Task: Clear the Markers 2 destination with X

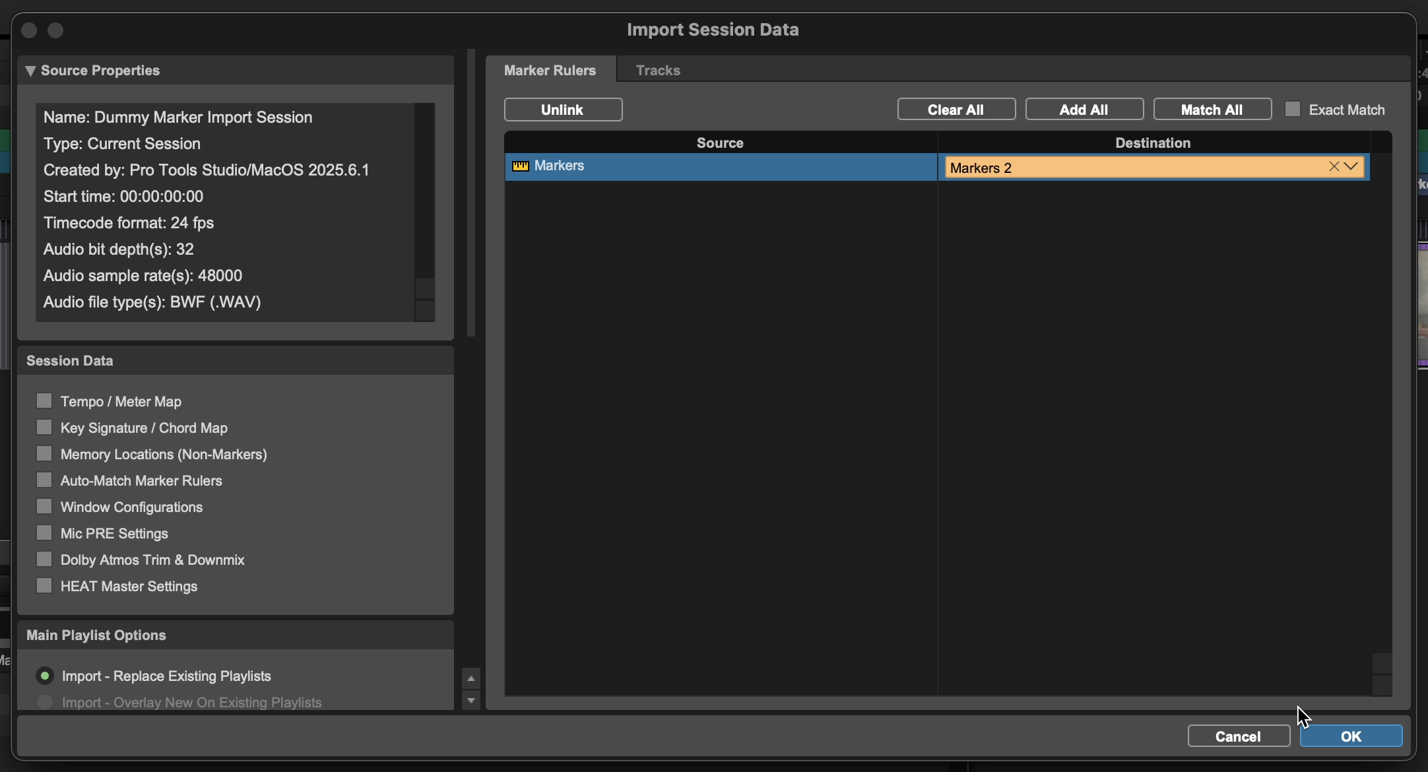Action: coord(1334,167)
